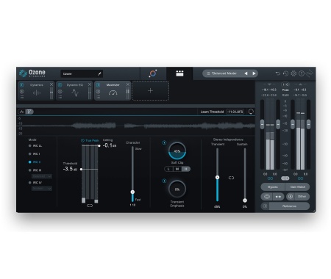This screenshot has height=279, width=331.
Task: Select the IRC III mode
Action: tap(35, 170)
